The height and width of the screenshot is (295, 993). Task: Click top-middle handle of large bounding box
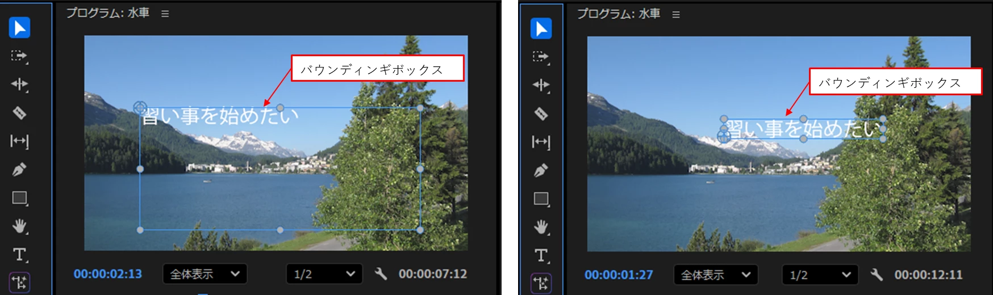pos(280,107)
